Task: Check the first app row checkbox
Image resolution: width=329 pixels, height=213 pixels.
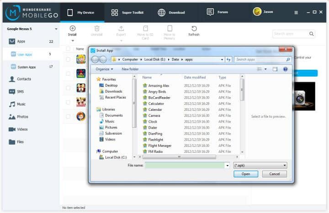Action: pos(68,59)
